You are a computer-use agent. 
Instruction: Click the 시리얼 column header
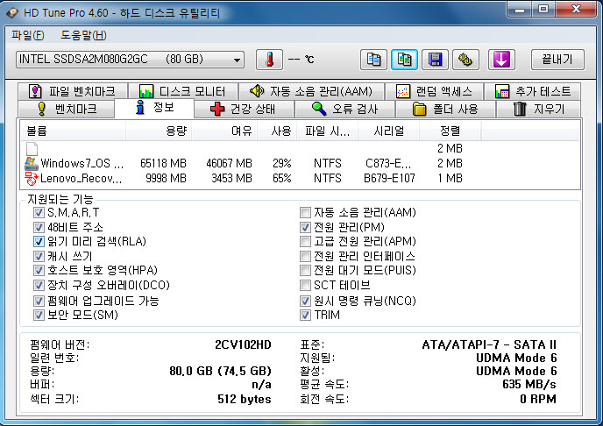coord(389,131)
